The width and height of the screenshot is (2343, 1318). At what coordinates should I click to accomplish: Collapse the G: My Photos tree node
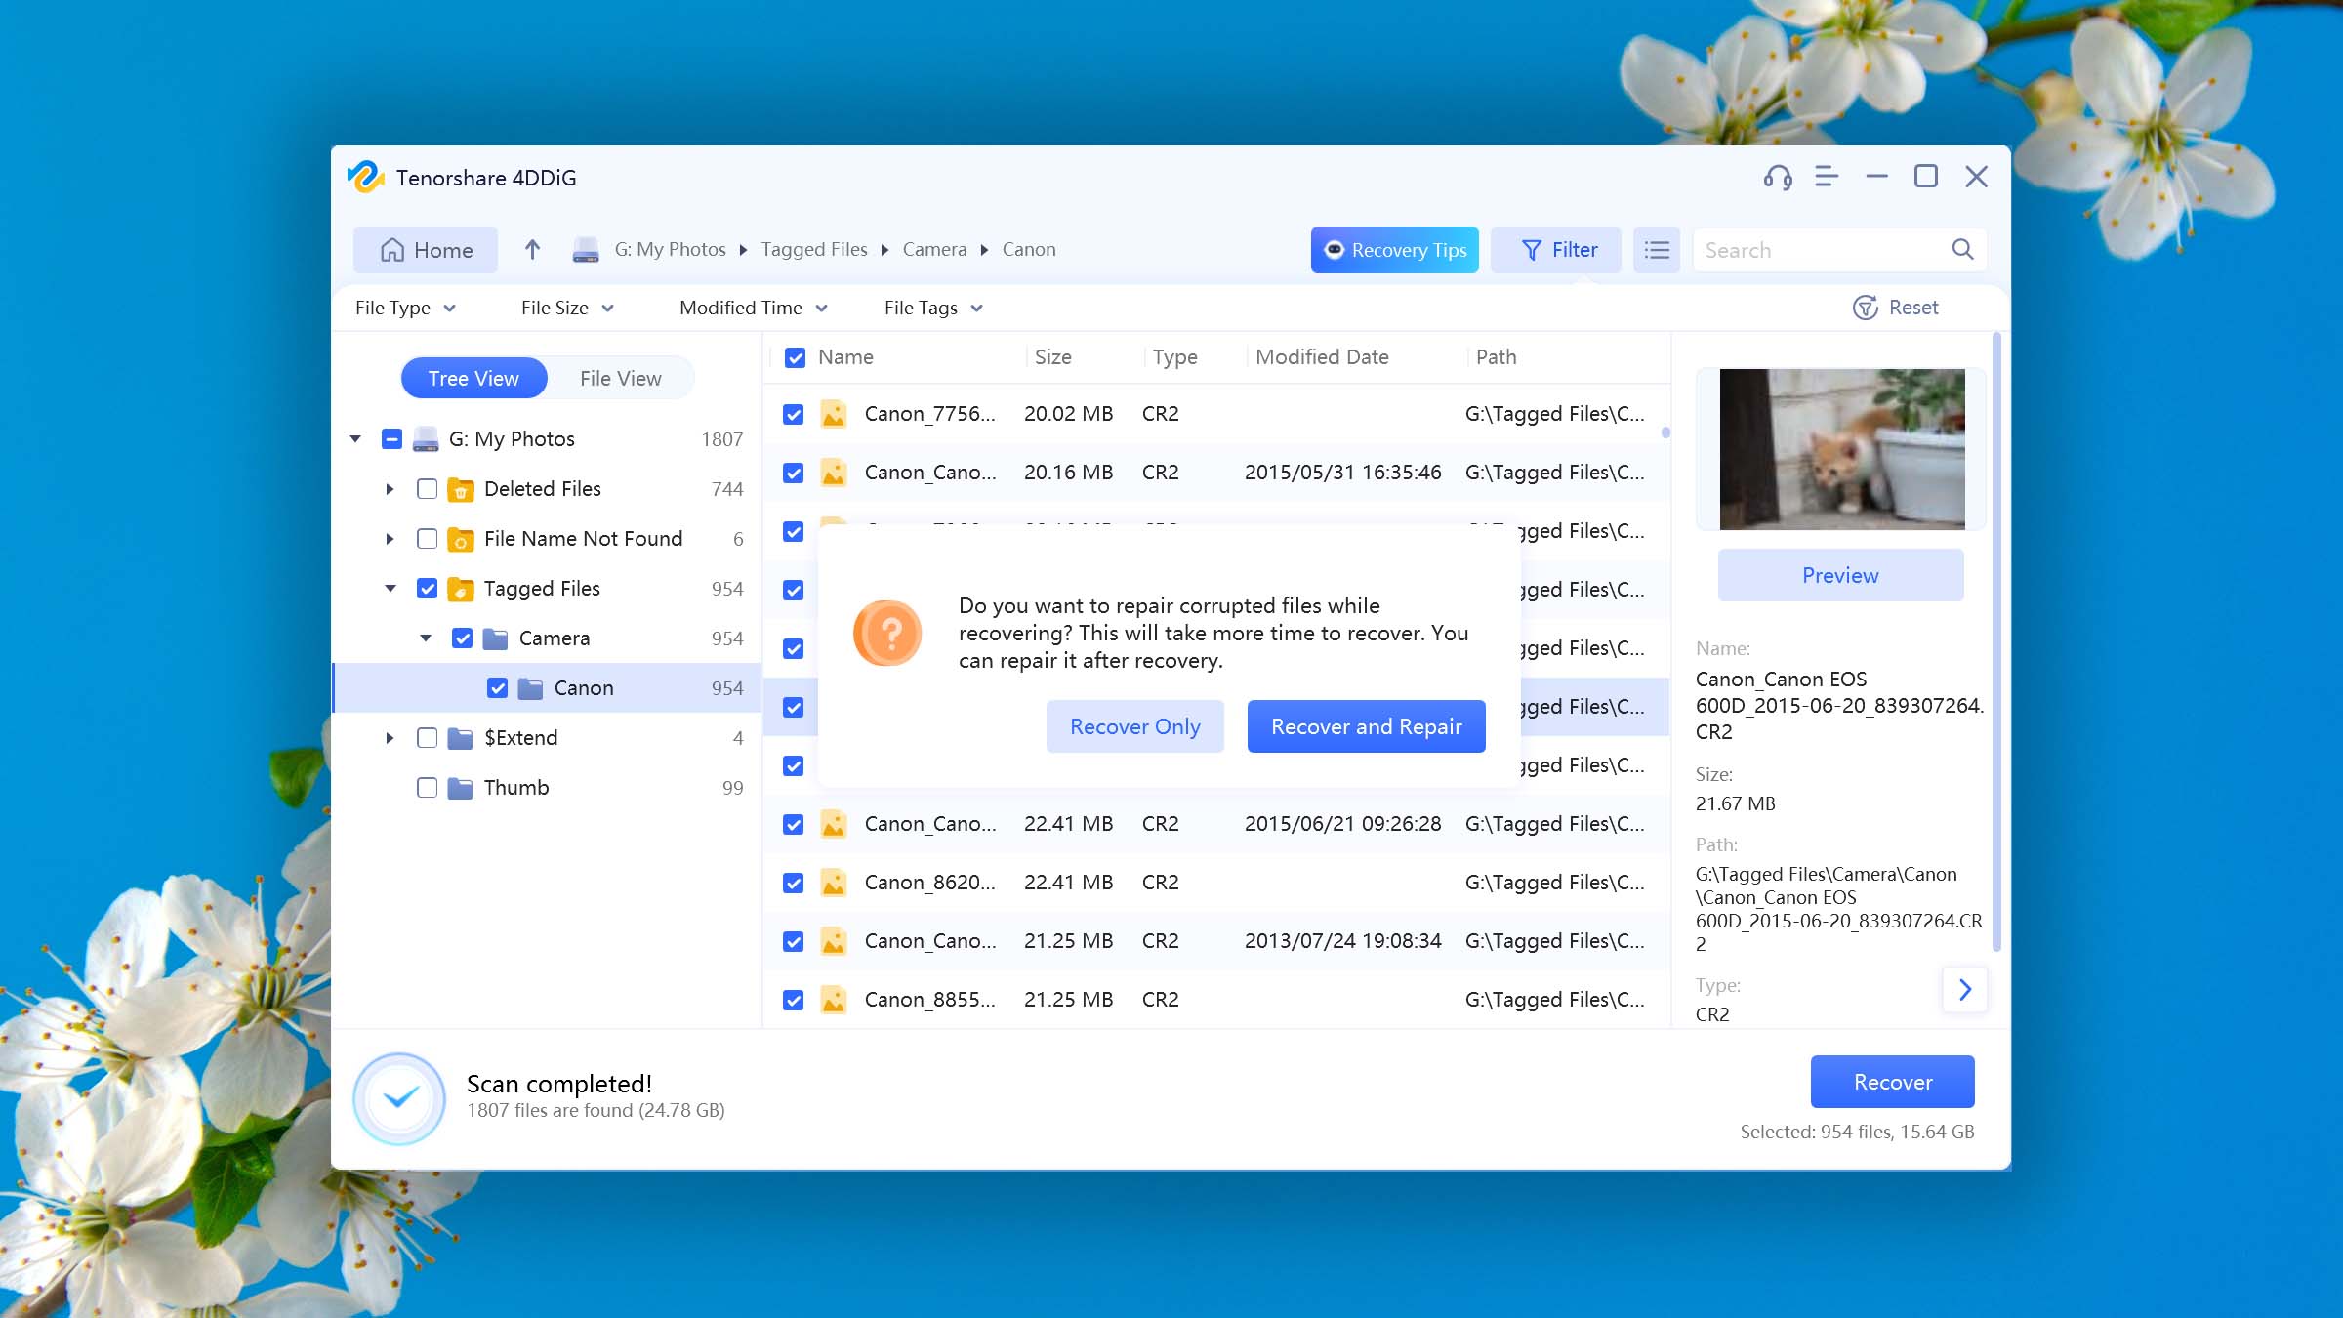356,439
